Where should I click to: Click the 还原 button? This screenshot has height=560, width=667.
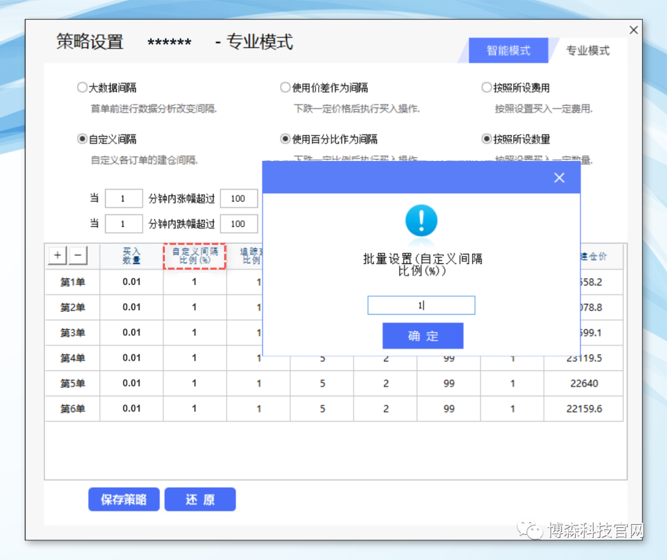[200, 499]
